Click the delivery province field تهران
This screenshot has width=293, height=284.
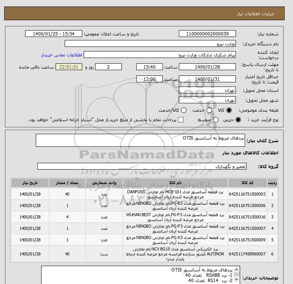tap(207, 90)
